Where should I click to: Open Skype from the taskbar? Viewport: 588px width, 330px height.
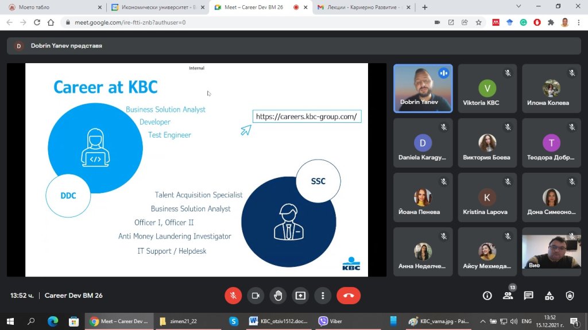point(234,321)
